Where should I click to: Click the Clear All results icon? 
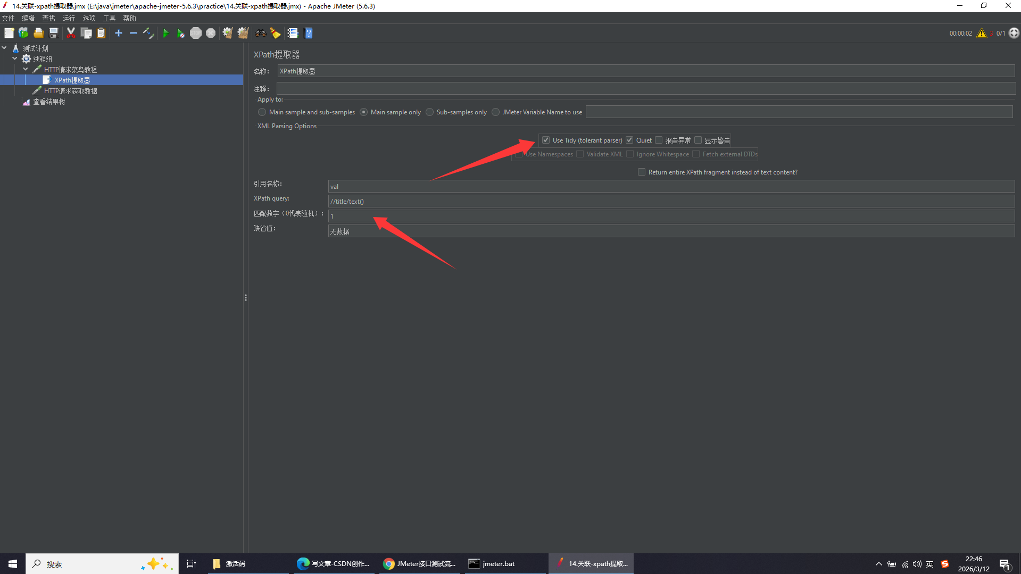(x=243, y=33)
